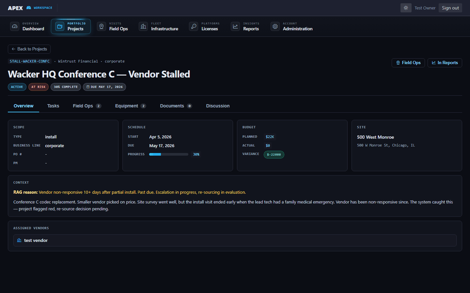
Task: Click the pin icon in Field Ops button
Action: pyautogui.click(x=398, y=63)
